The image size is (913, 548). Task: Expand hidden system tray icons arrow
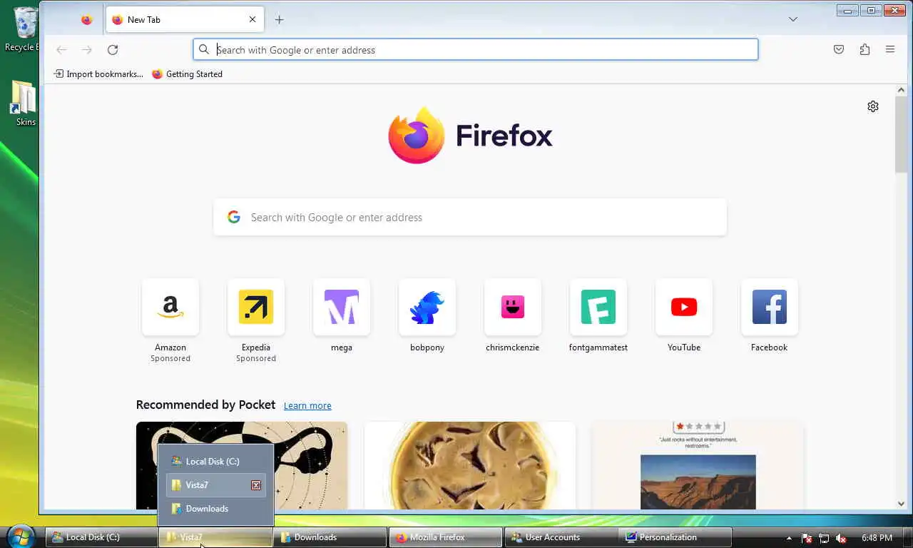pyautogui.click(x=789, y=538)
